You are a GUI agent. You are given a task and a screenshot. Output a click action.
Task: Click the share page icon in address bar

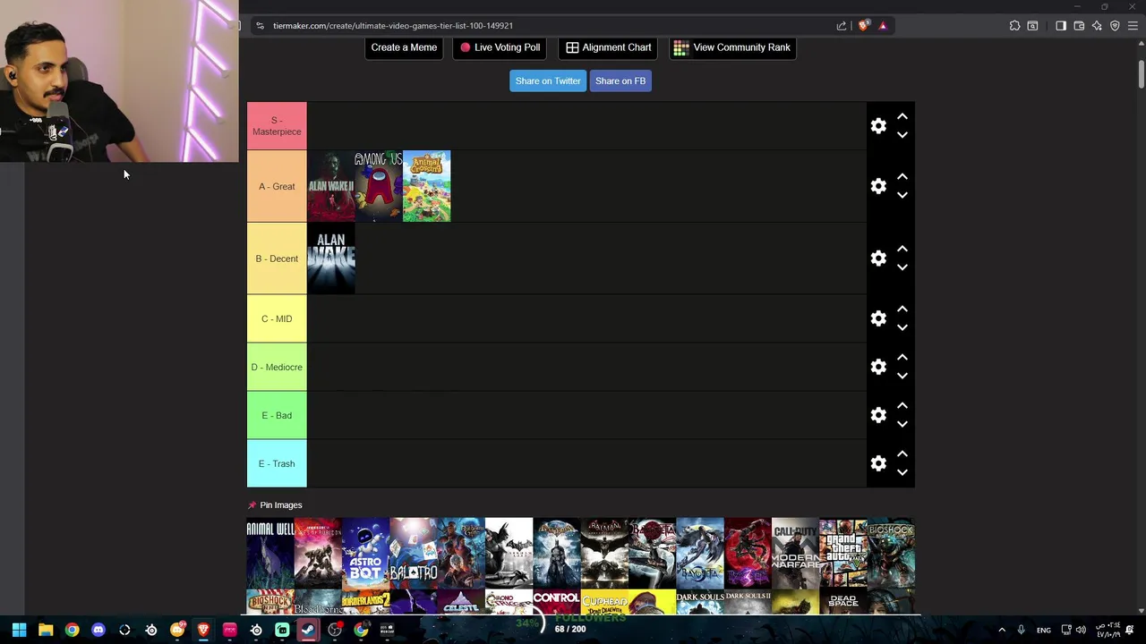point(842,26)
